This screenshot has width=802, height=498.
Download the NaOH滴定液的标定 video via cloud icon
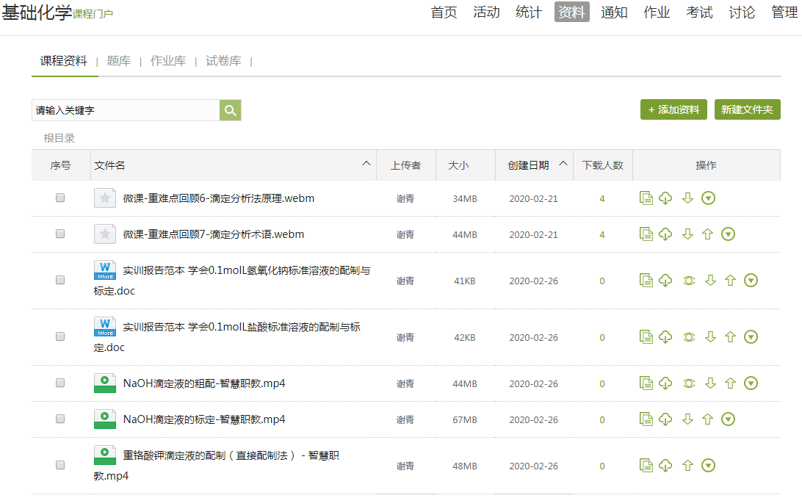[665, 419]
